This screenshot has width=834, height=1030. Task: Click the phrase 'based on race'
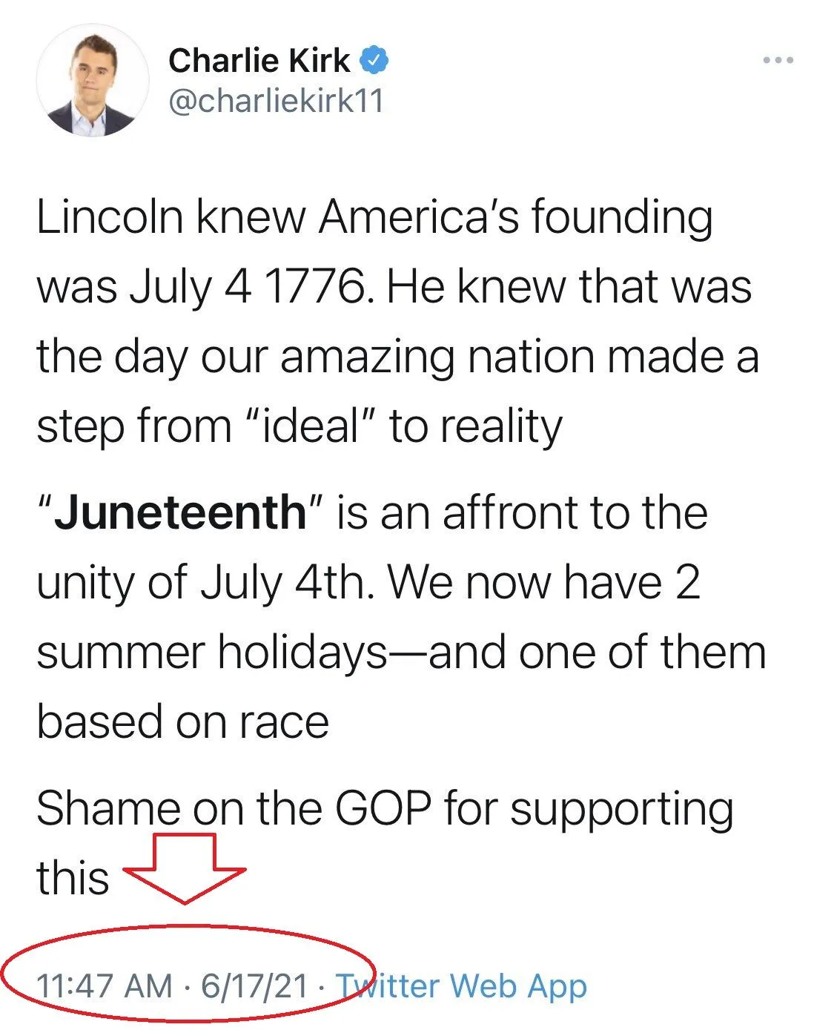182,722
